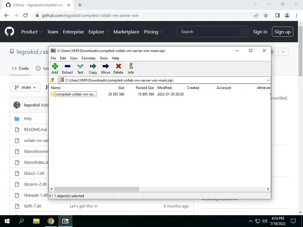
Task: Open README.md file on GitHub
Action: coord(36,129)
